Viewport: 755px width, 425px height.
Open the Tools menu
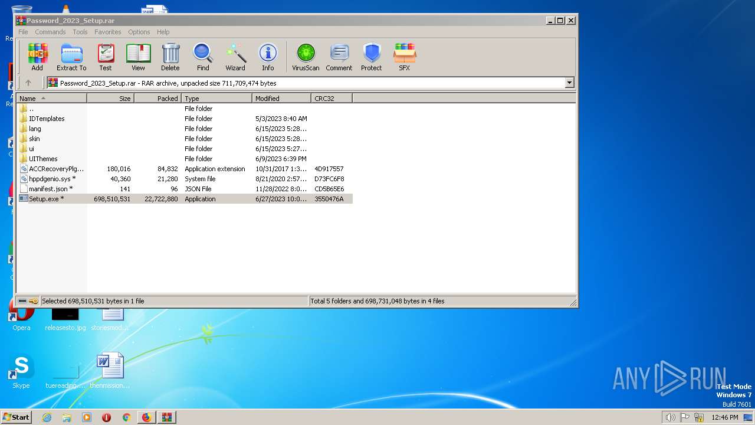click(80, 32)
